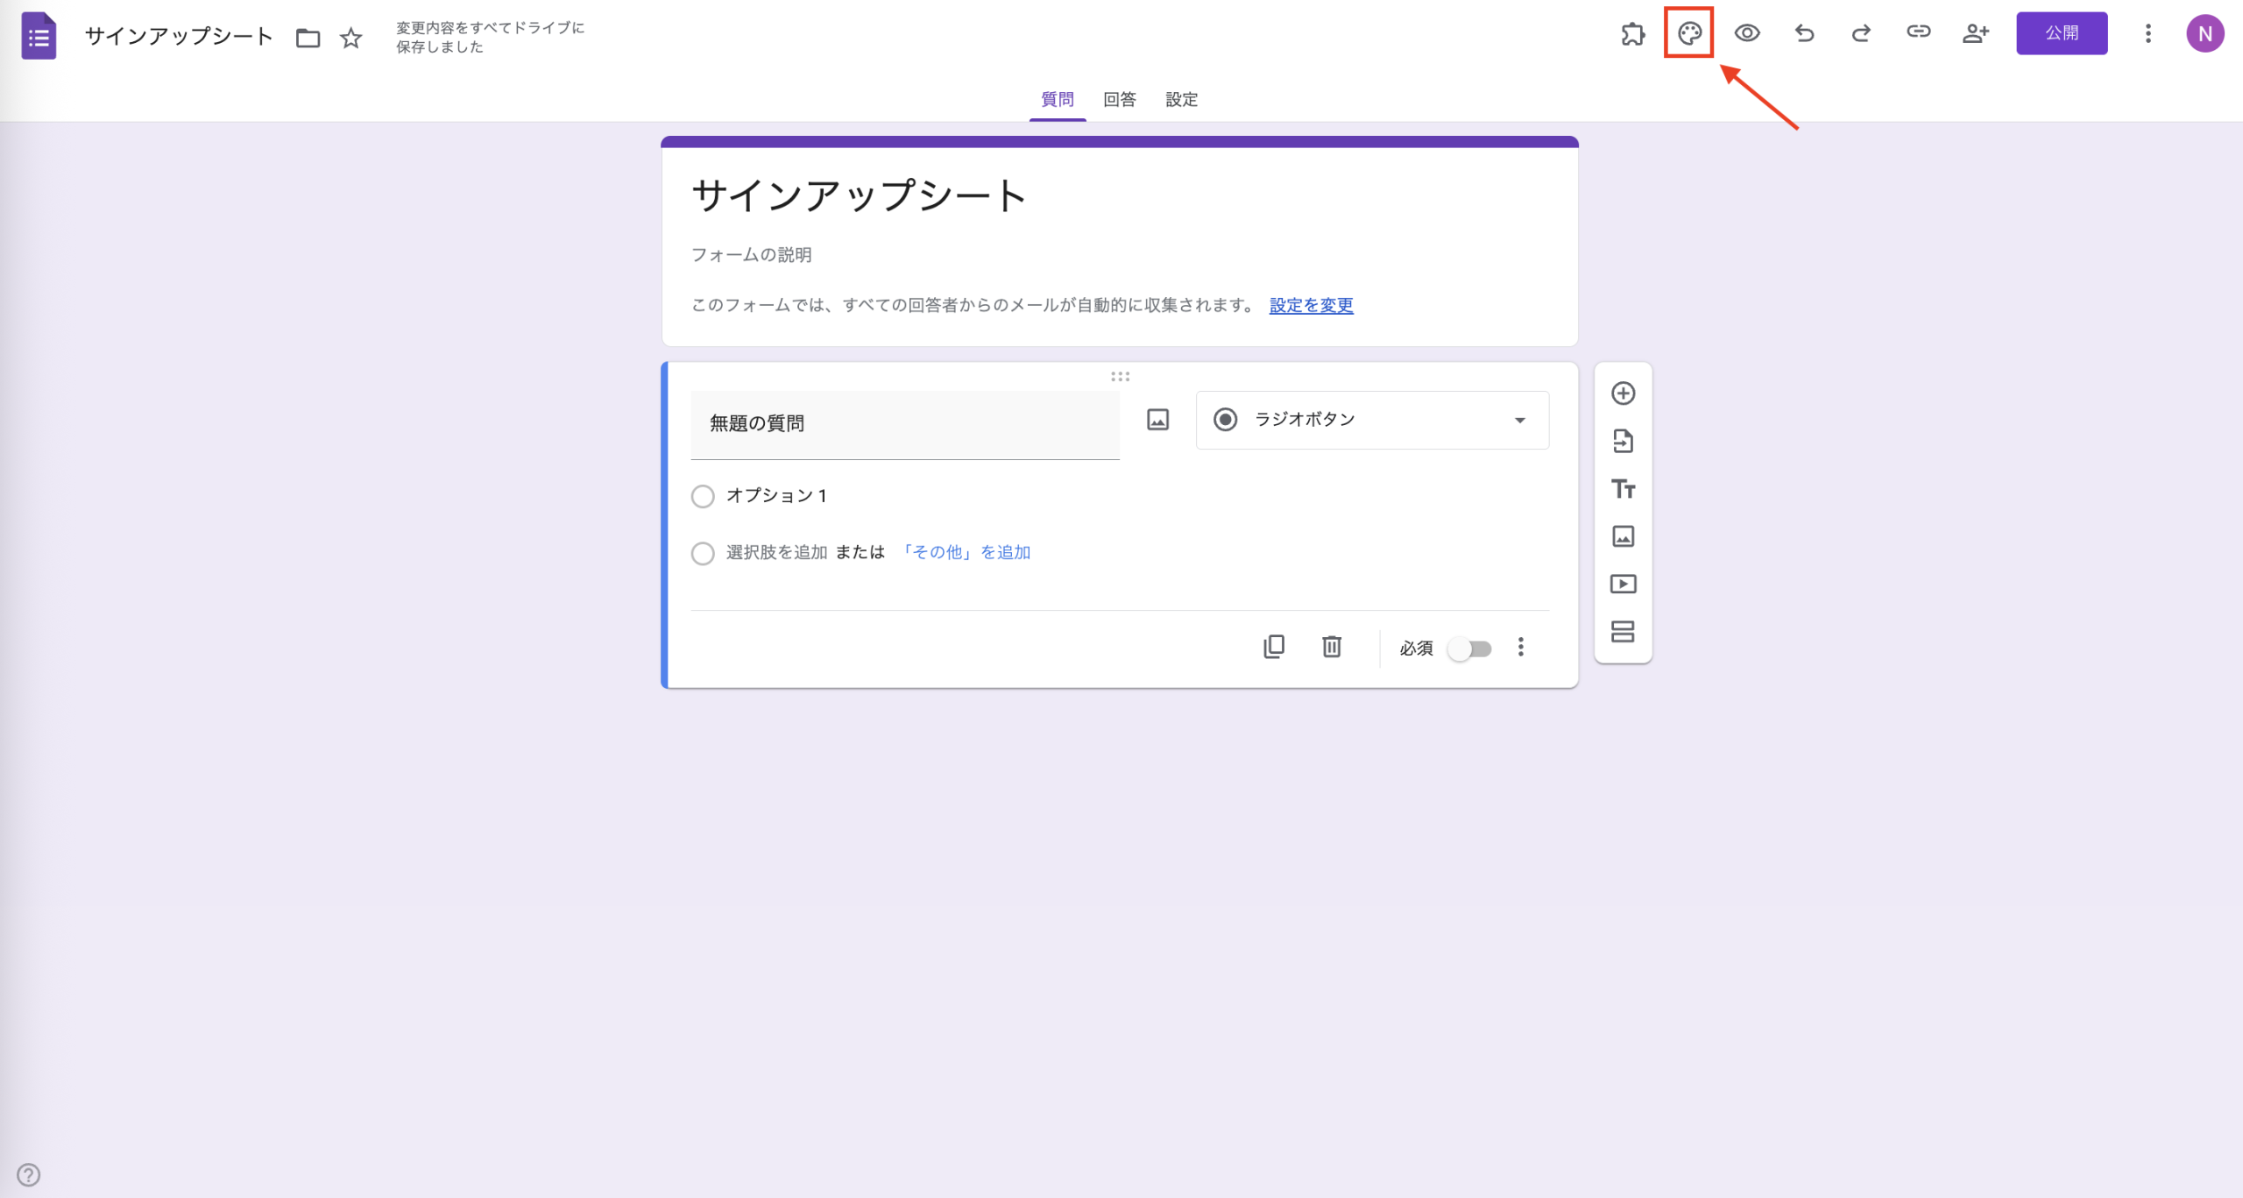
Task: Open the 設定 tab
Action: point(1181,99)
